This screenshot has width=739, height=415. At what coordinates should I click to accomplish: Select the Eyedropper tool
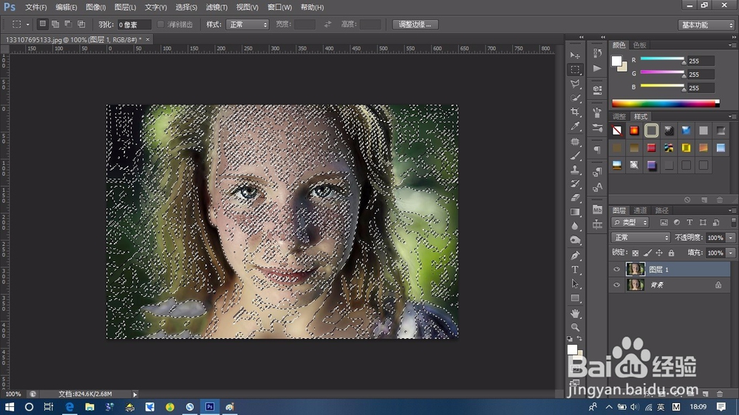point(575,126)
